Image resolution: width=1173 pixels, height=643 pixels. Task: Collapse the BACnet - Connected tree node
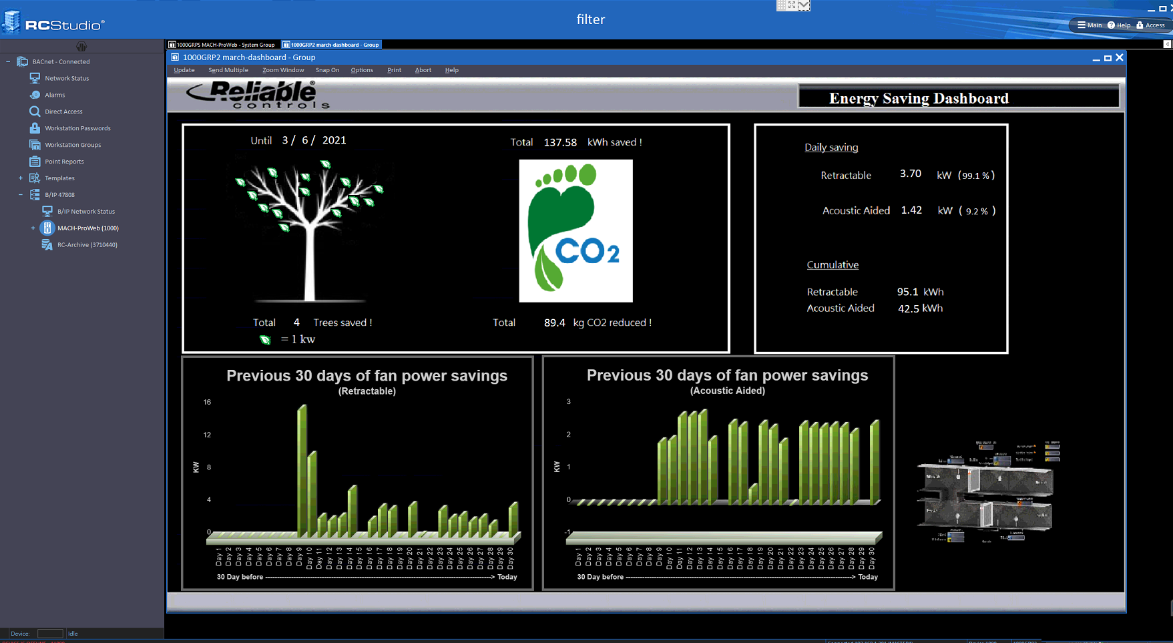tap(8, 61)
